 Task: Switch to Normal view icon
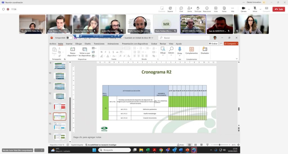pos(189,145)
